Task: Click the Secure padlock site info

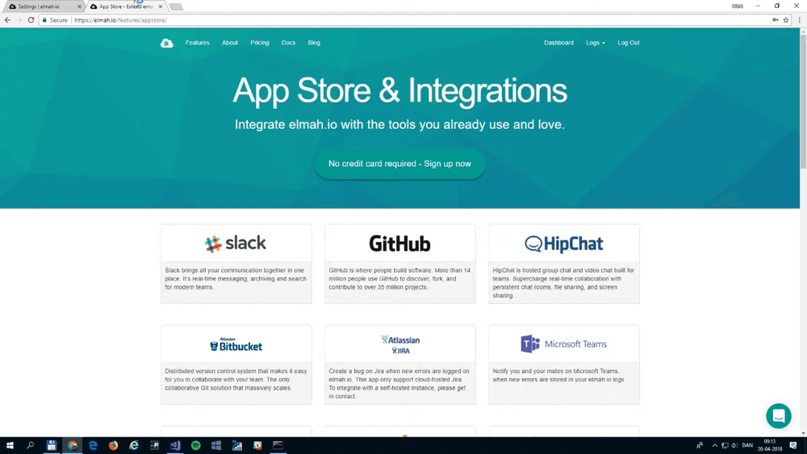Action: coord(55,20)
